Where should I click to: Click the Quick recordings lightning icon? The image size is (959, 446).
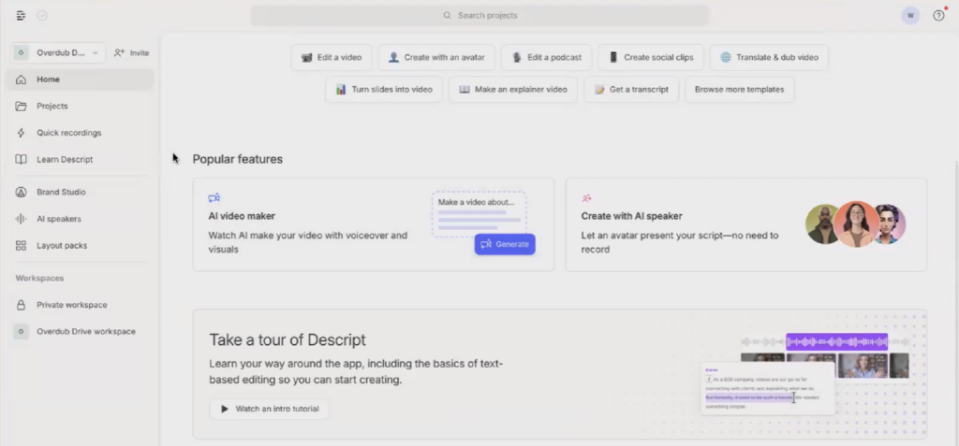point(21,133)
